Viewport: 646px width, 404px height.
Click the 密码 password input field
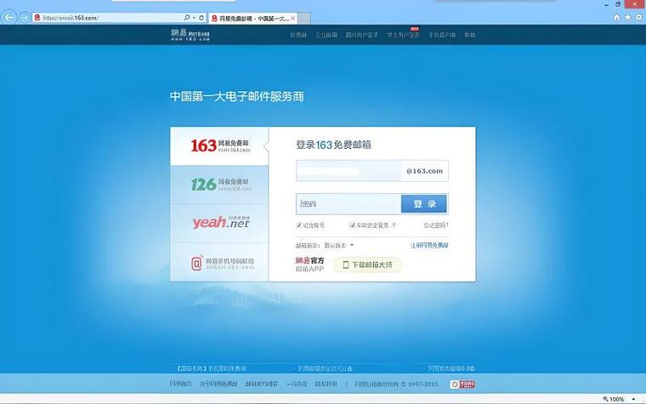pyautogui.click(x=348, y=203)
